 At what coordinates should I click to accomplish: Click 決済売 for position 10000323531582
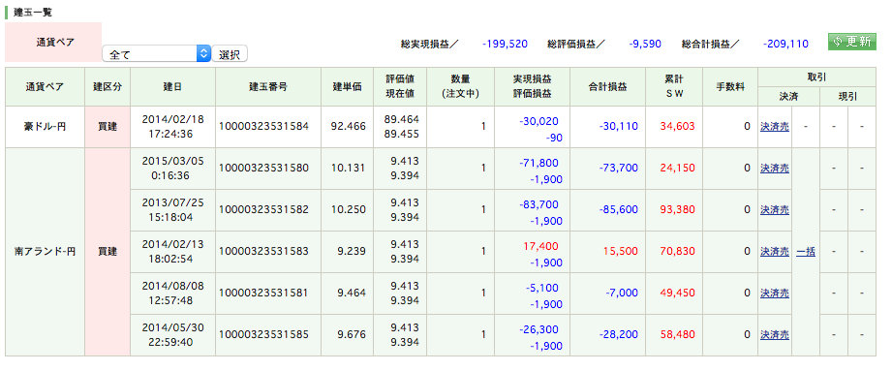tap(775, 210)
